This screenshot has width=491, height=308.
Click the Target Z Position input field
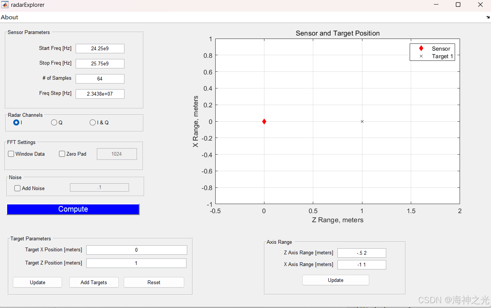[136, 263]
